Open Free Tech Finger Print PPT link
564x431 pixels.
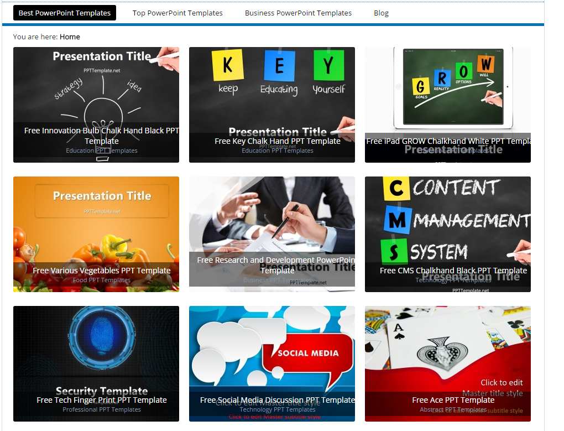point(101,400)
